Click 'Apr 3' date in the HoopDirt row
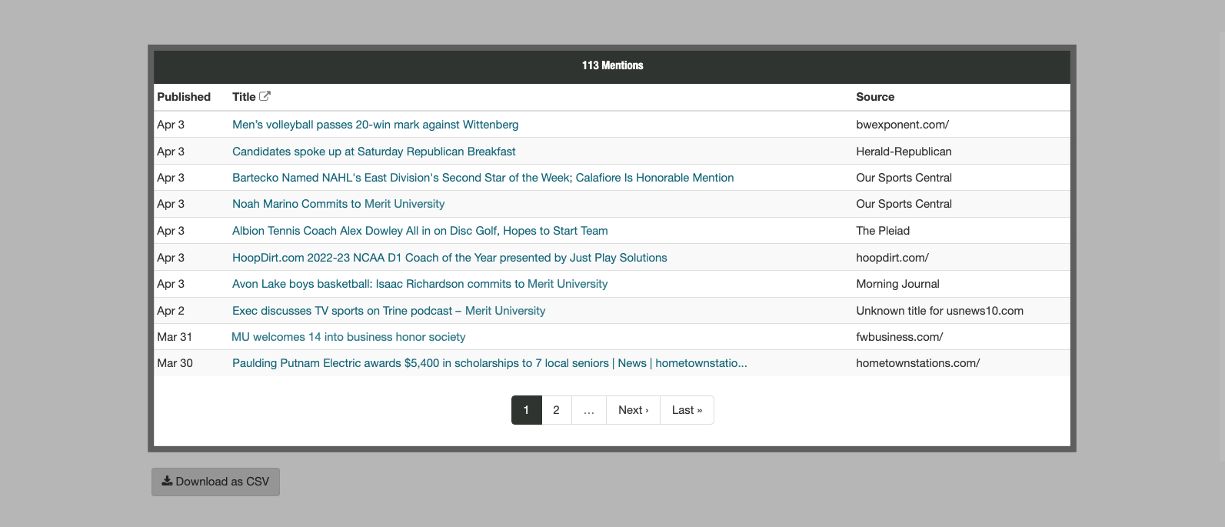This screenshot has width=1225, height=527. coord(171,258)
